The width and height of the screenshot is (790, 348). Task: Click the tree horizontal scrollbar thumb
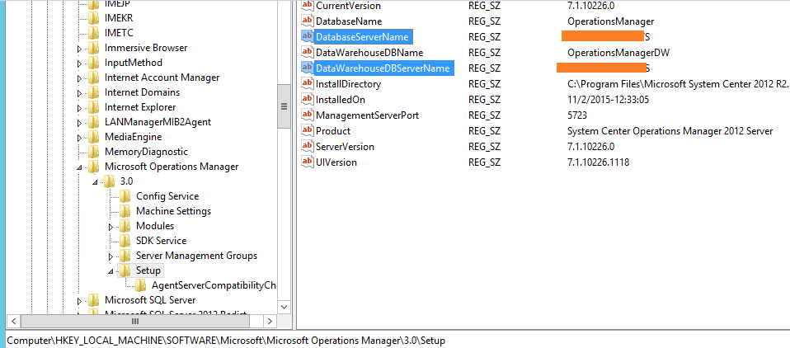(134, 321)
